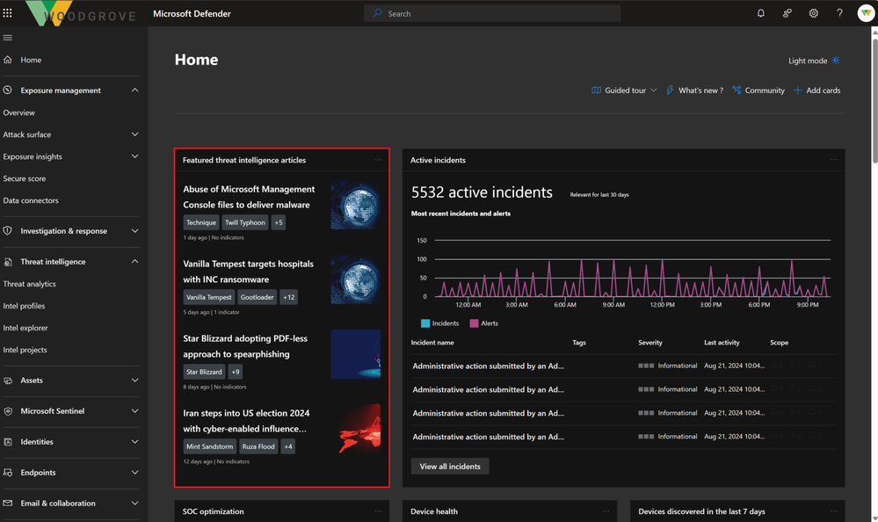The height and width of the screenshot is (522, 878).
Task: Click the Ruza Flood tag
Action: click(258, 446)
